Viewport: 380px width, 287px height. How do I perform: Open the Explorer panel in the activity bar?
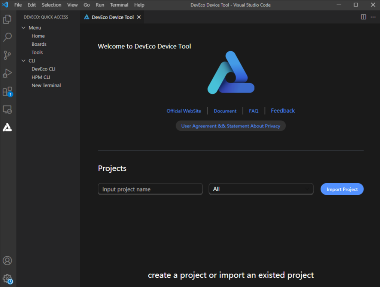[x=8, y=19]
